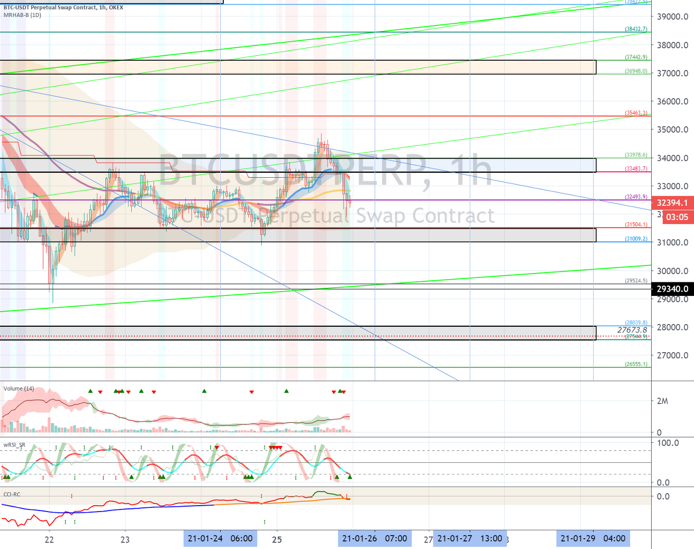Select the 21-01-26 07:00 time marker
Viewport: 694px width, 549px height.
pos(375,538)
